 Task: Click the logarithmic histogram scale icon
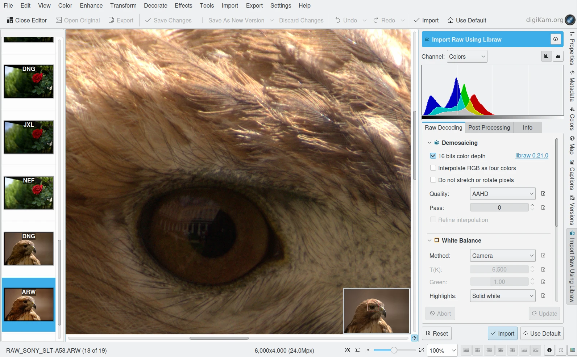point(558,56)
